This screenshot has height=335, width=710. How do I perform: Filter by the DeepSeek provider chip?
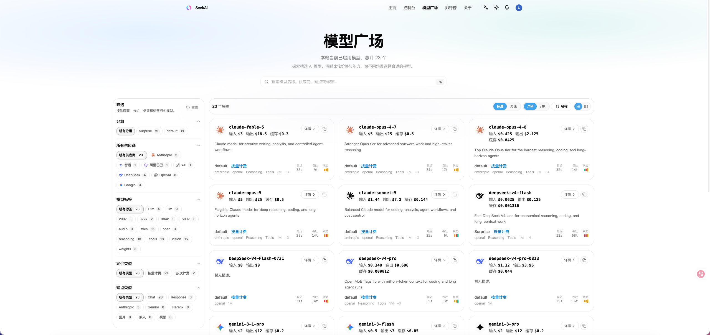click(x=133, y=175)
